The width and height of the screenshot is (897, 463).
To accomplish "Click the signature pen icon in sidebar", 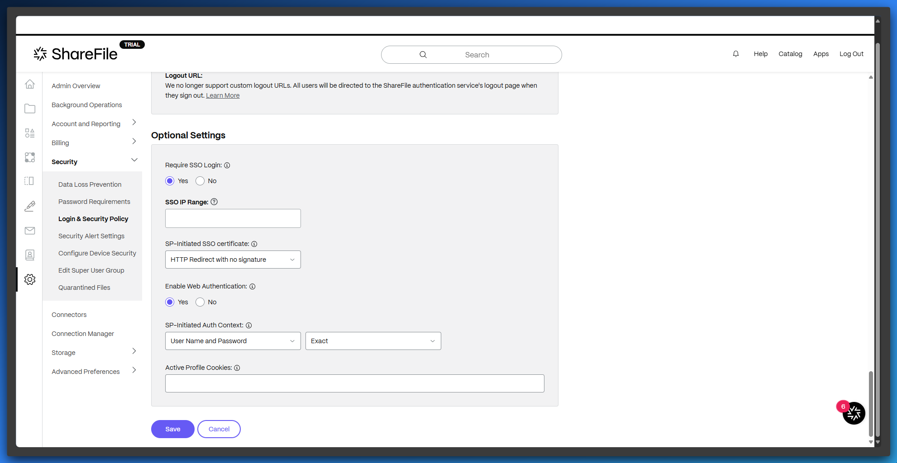I will [30, 206].
